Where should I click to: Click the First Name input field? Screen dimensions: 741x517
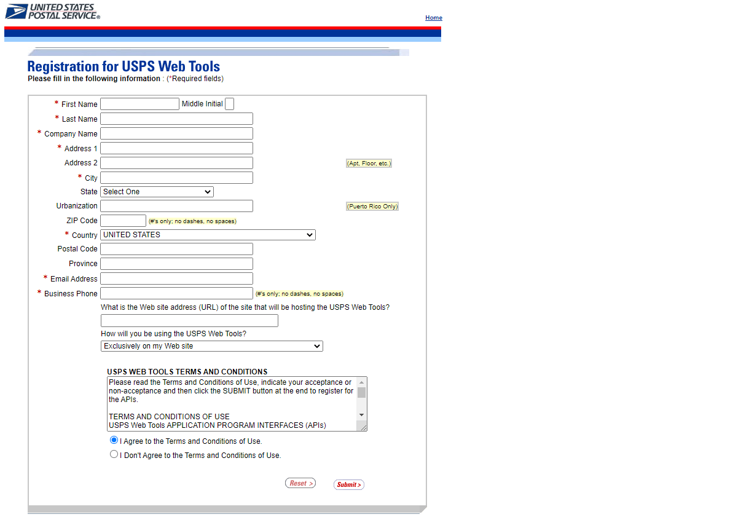pyautogui.click(x=139, y=103)
